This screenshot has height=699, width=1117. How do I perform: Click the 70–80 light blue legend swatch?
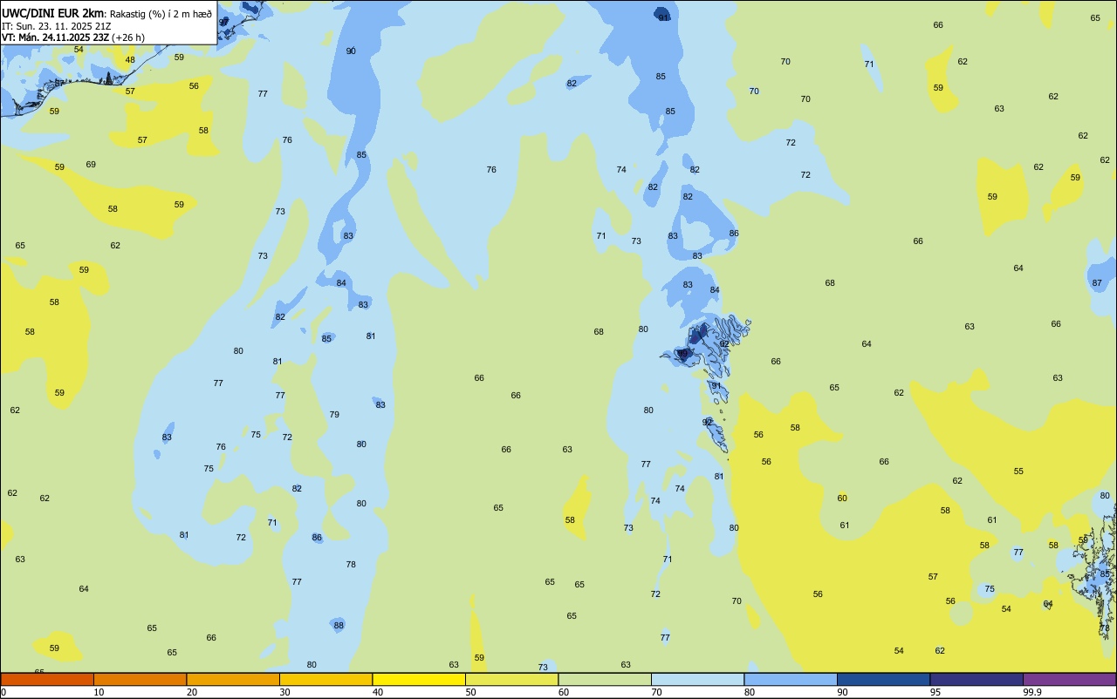(697, 679)
